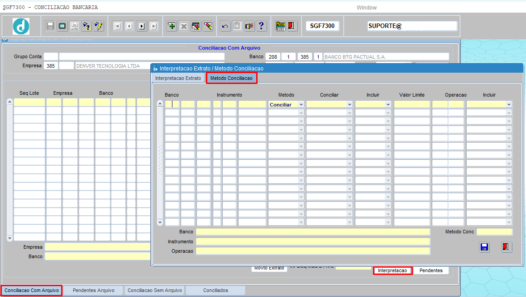Go to the previous record
The height and width of the screenshot is (297, 526).
click(129, 26)
